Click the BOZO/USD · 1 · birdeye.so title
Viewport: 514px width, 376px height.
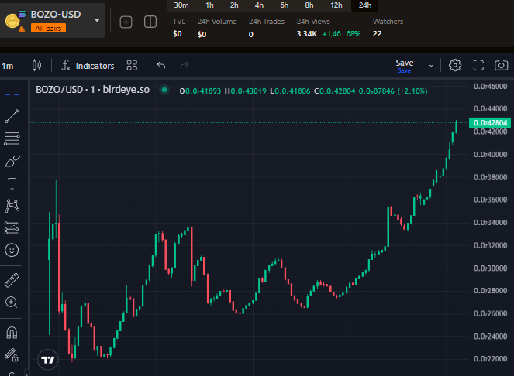pos(92,89)
